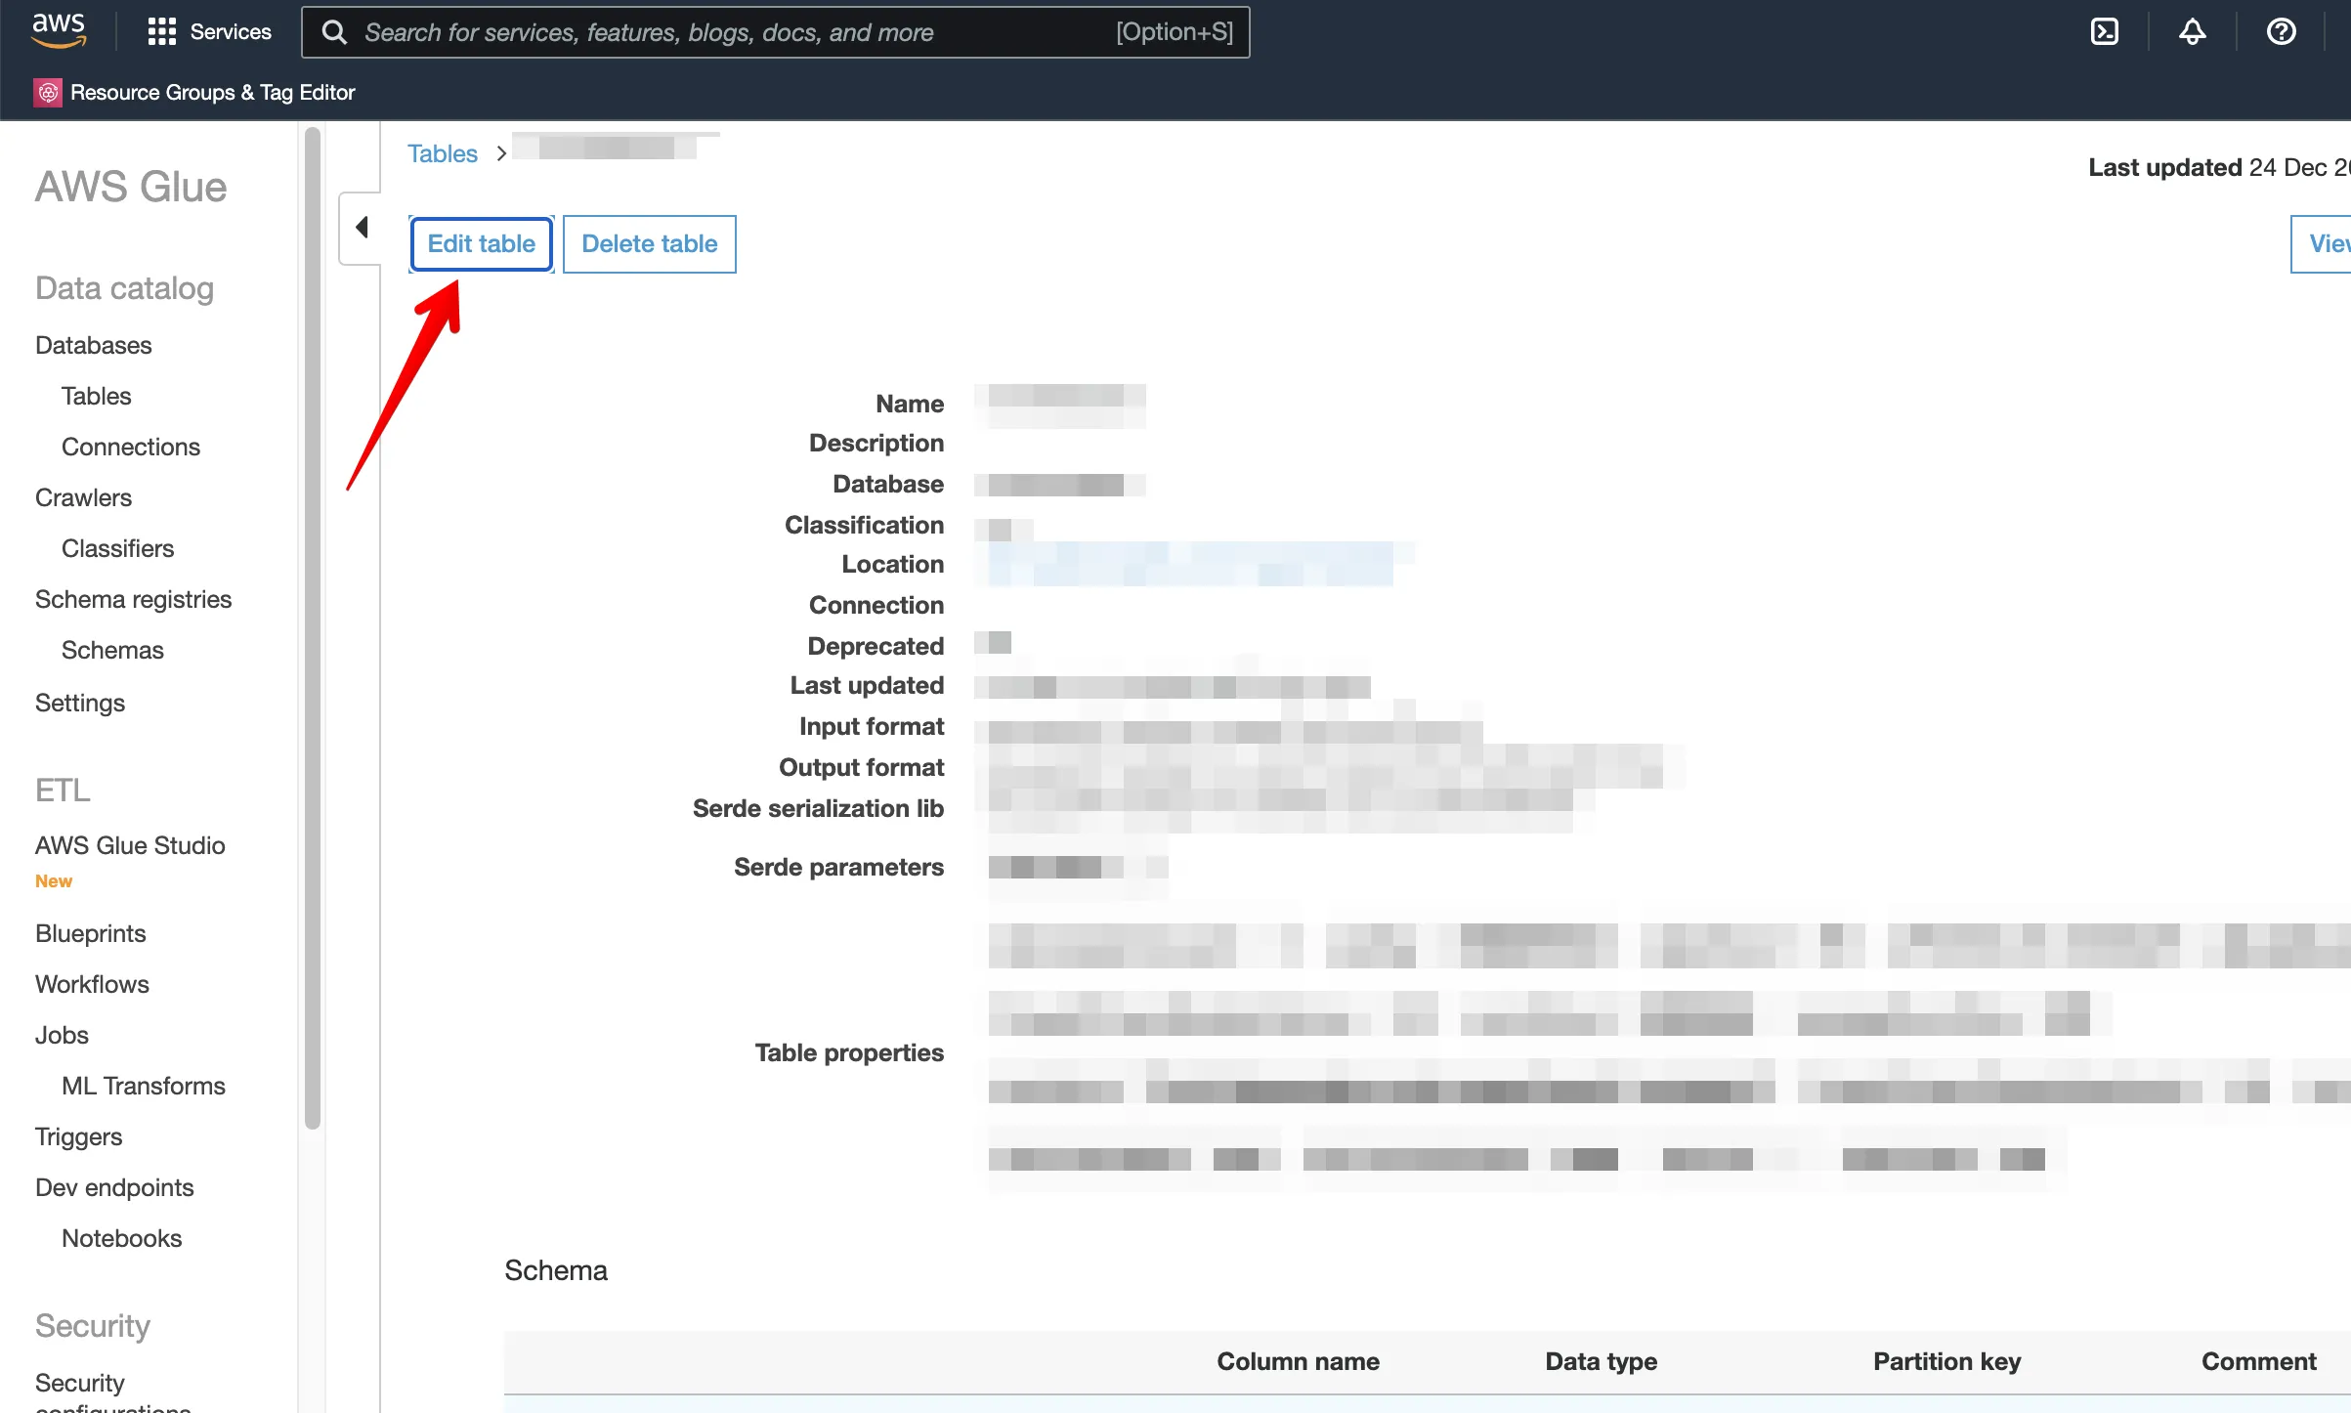Click the search magnifier icon

point(334,32)
